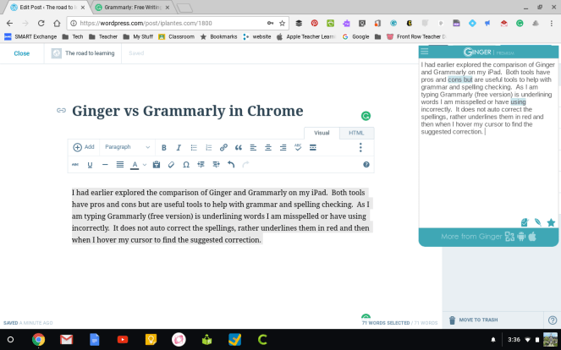This screenshot has width=561, height=350.
Task: Increase paragraph indent
Action: 216,165
